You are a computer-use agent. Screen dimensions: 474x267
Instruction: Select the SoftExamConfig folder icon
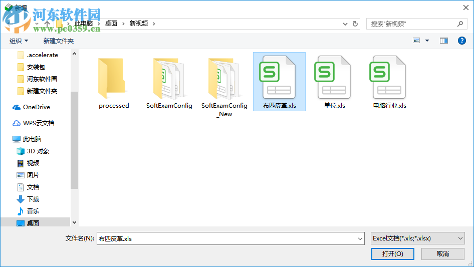(x=169, y=78)
